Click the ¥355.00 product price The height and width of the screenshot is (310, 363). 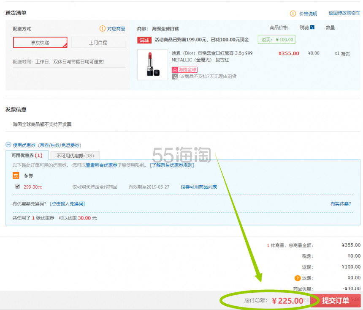[289, 53]
